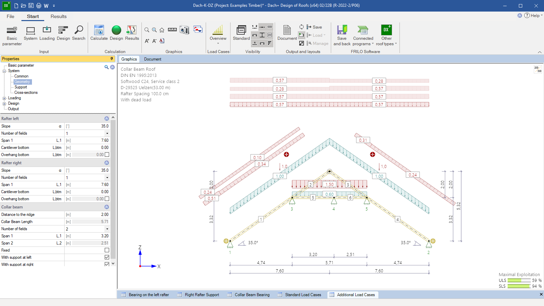Image resolution: width=544 pixels, height=306 pixels.
Task: Open the Search magnifier tool in ribbon
Action: [x=79, y=33]
